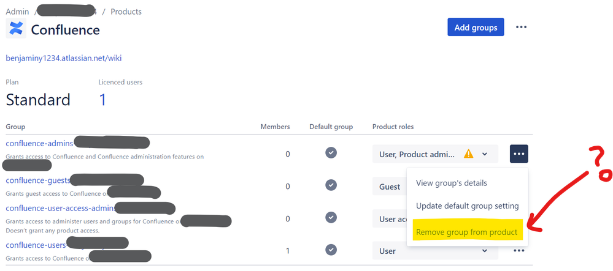
Task: Click the Standard plan text
Action: click(38, 100)
